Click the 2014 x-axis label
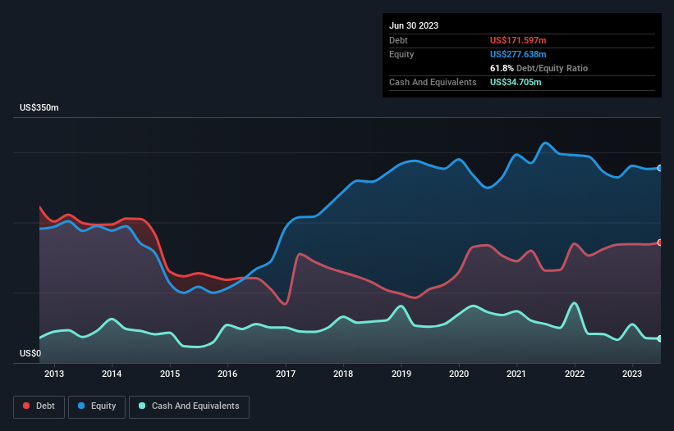This screenshot has height=431, width=674. 112,374
